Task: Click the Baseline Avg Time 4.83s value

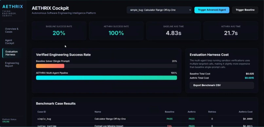Action: pyautogui.click(x=173, y=33)
